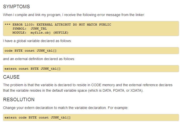Viewport: 180px width, 122px height.
Task: Click the word PDATA in cause paragraph
Action: tap(119, 90)
